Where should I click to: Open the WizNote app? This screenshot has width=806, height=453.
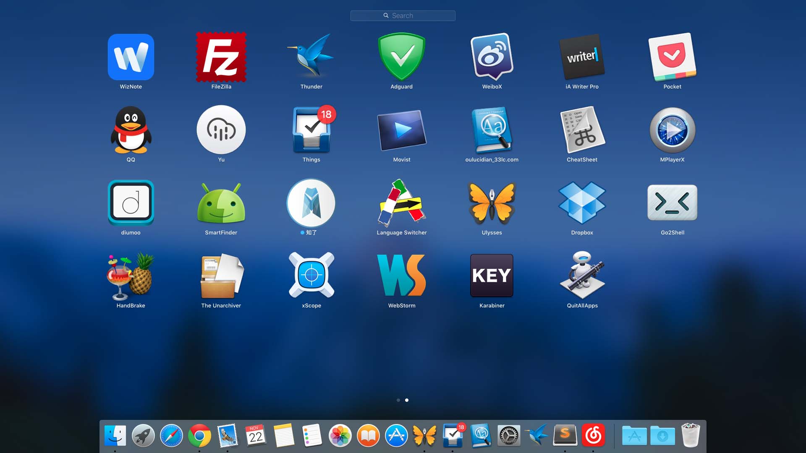click(131, 57)
